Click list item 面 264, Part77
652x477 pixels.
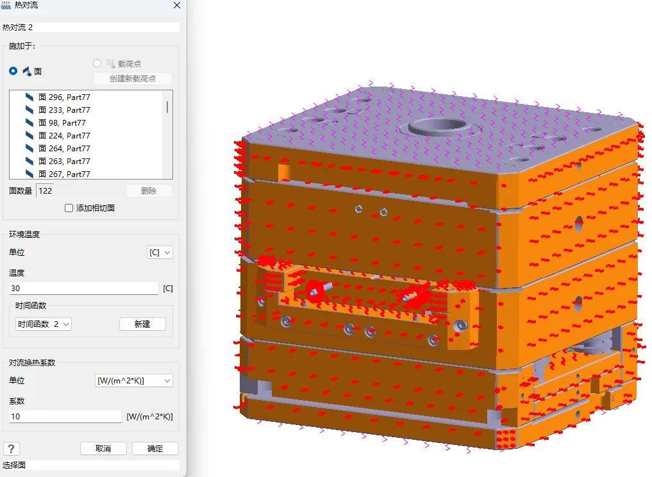pyautogui.click(x=63, y=149)
